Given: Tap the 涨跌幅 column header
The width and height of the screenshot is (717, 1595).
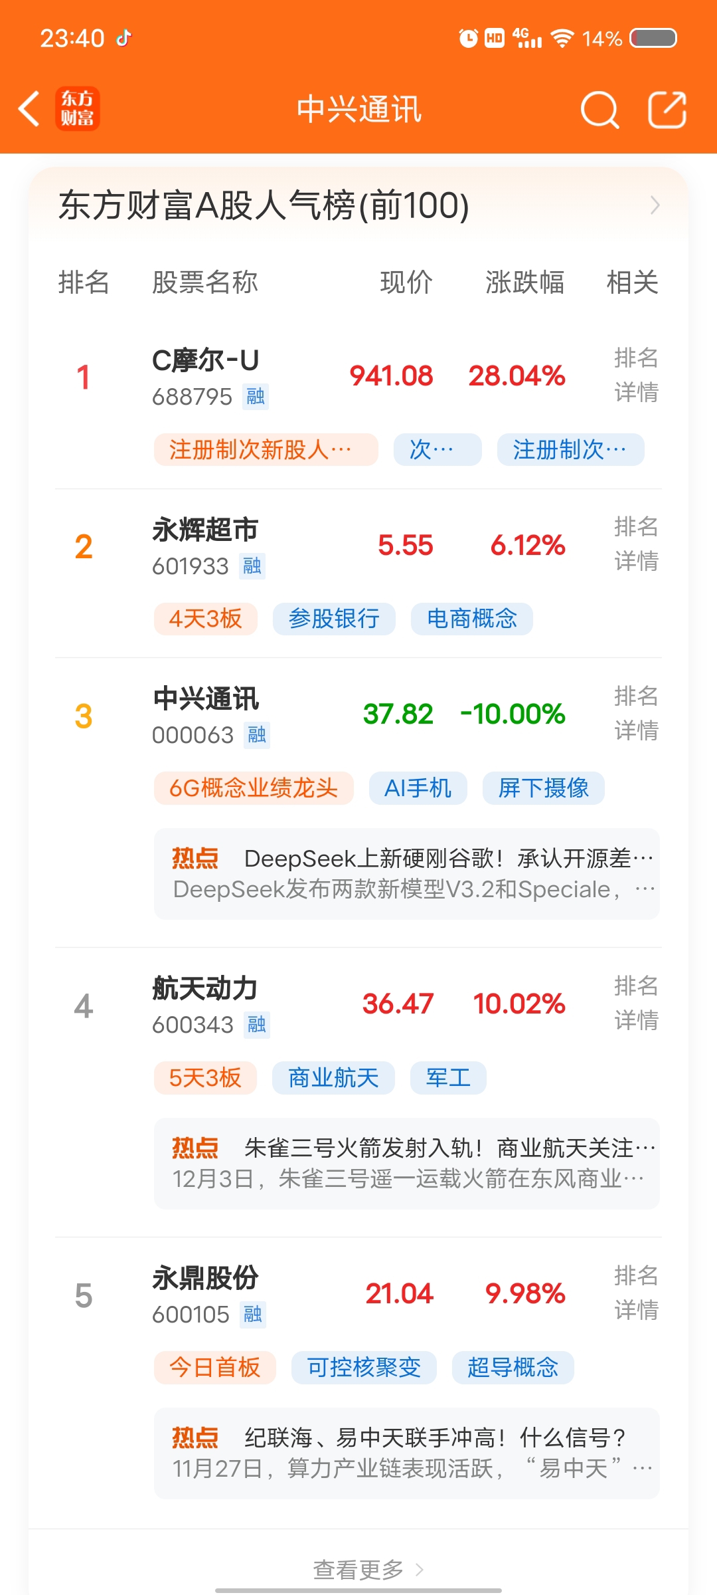Looking at the screenshot, I should (x=524, y=282).
